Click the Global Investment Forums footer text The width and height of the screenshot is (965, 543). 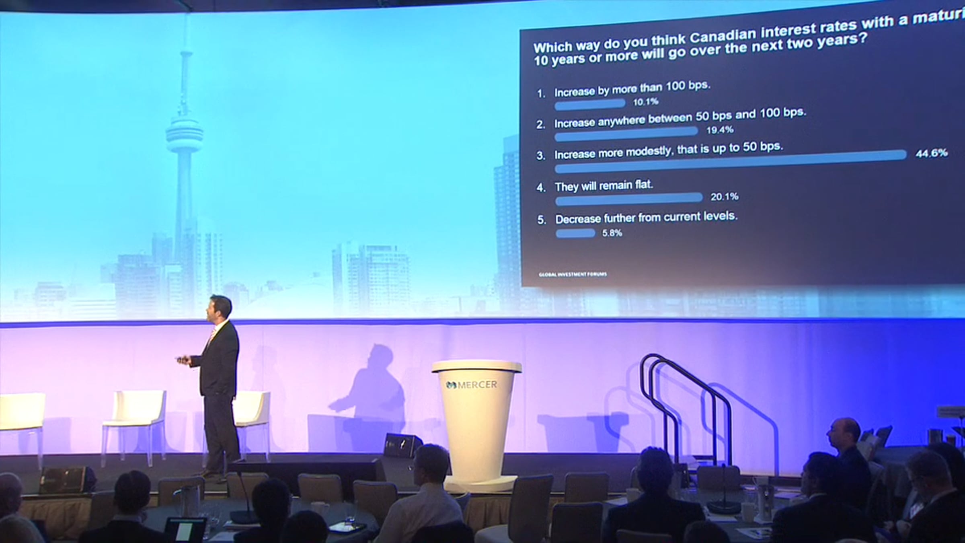(x=573, y=274)
